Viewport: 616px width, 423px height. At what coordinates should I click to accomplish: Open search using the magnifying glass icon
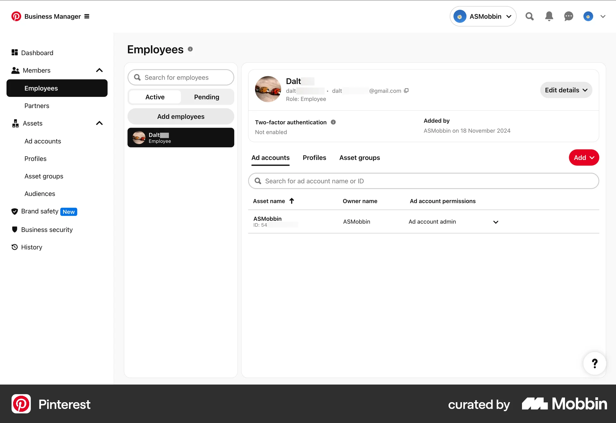click(529, 16)
